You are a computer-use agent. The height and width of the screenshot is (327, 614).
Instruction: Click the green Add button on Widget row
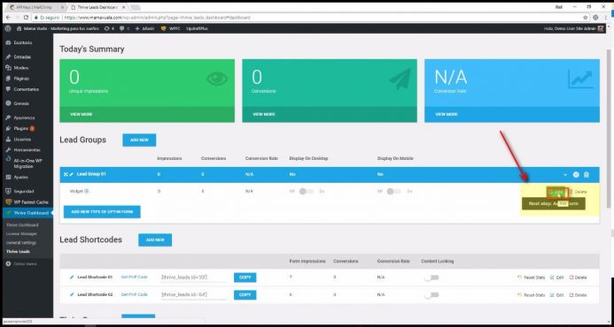(556, 192)
